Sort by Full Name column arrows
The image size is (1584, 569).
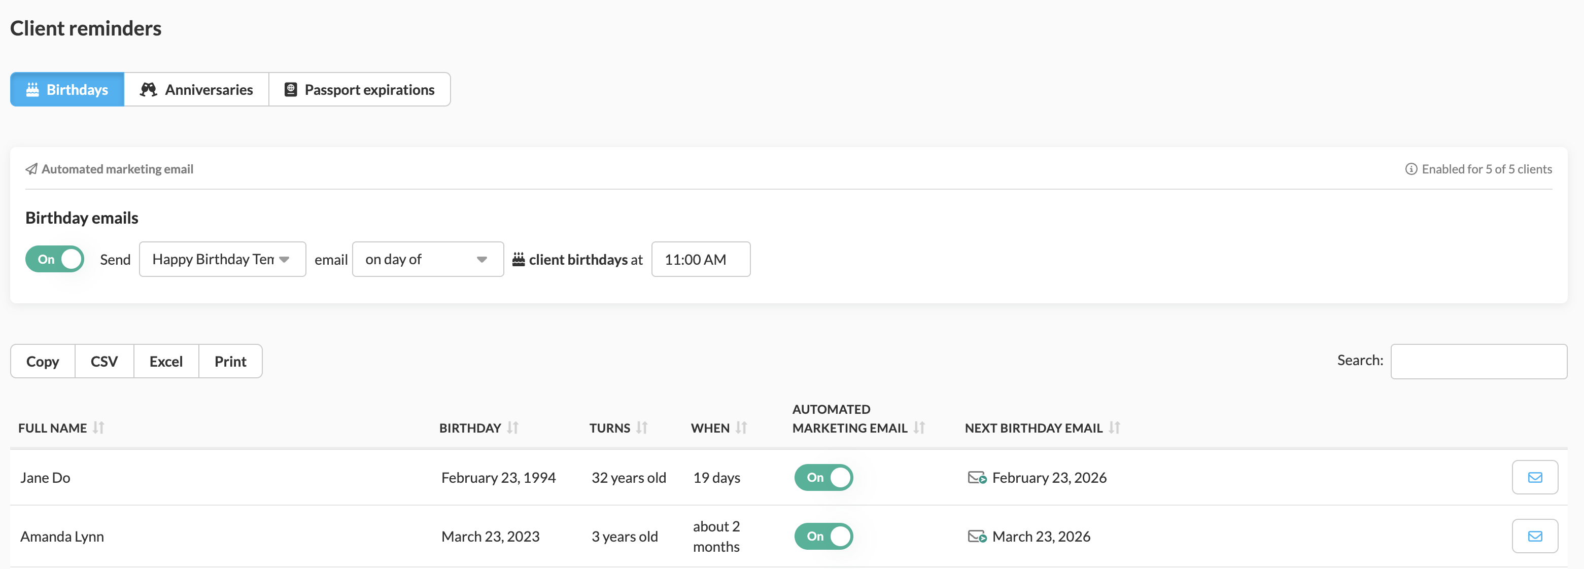98,428
